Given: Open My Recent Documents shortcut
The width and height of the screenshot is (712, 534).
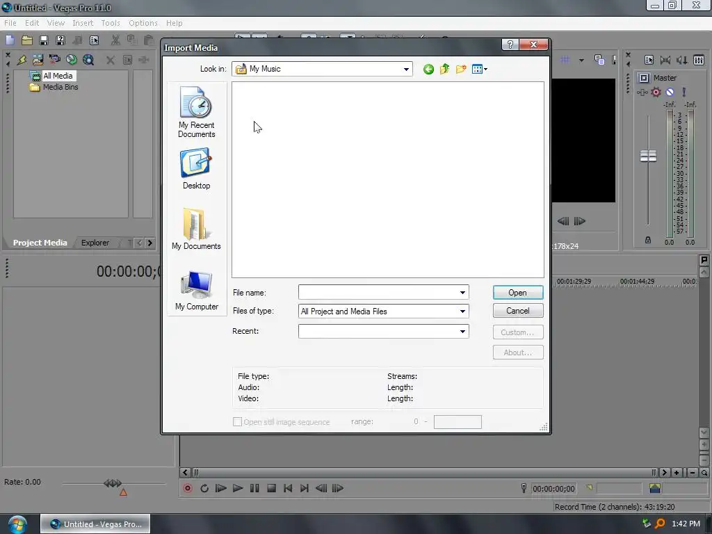Looking at the screenshot, I should [x=196, y=112].
